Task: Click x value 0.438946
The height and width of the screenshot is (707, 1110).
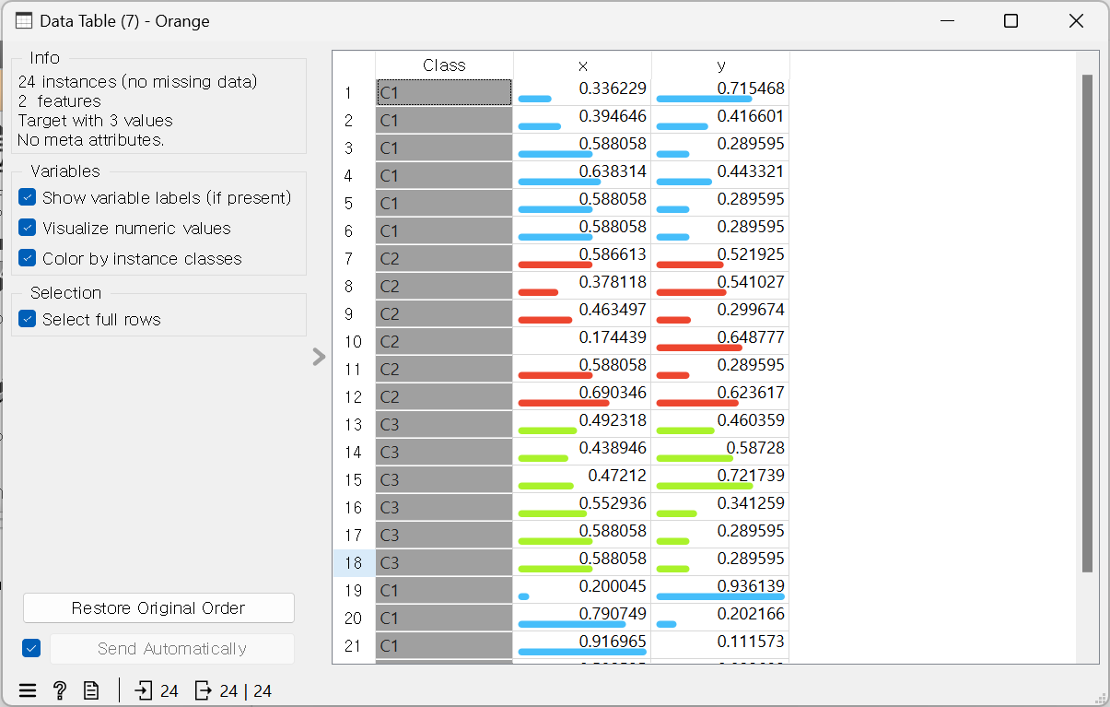Action: (x=613, y=448)
